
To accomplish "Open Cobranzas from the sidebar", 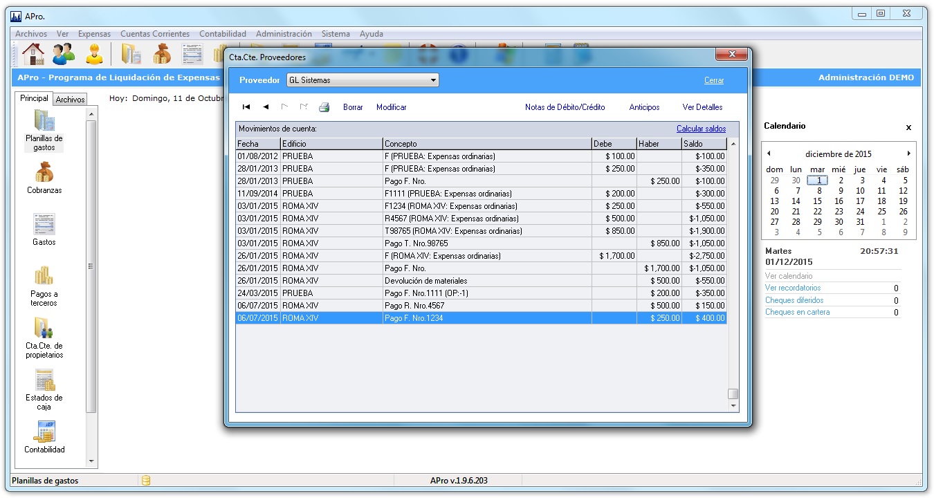I will pos(44,177).
